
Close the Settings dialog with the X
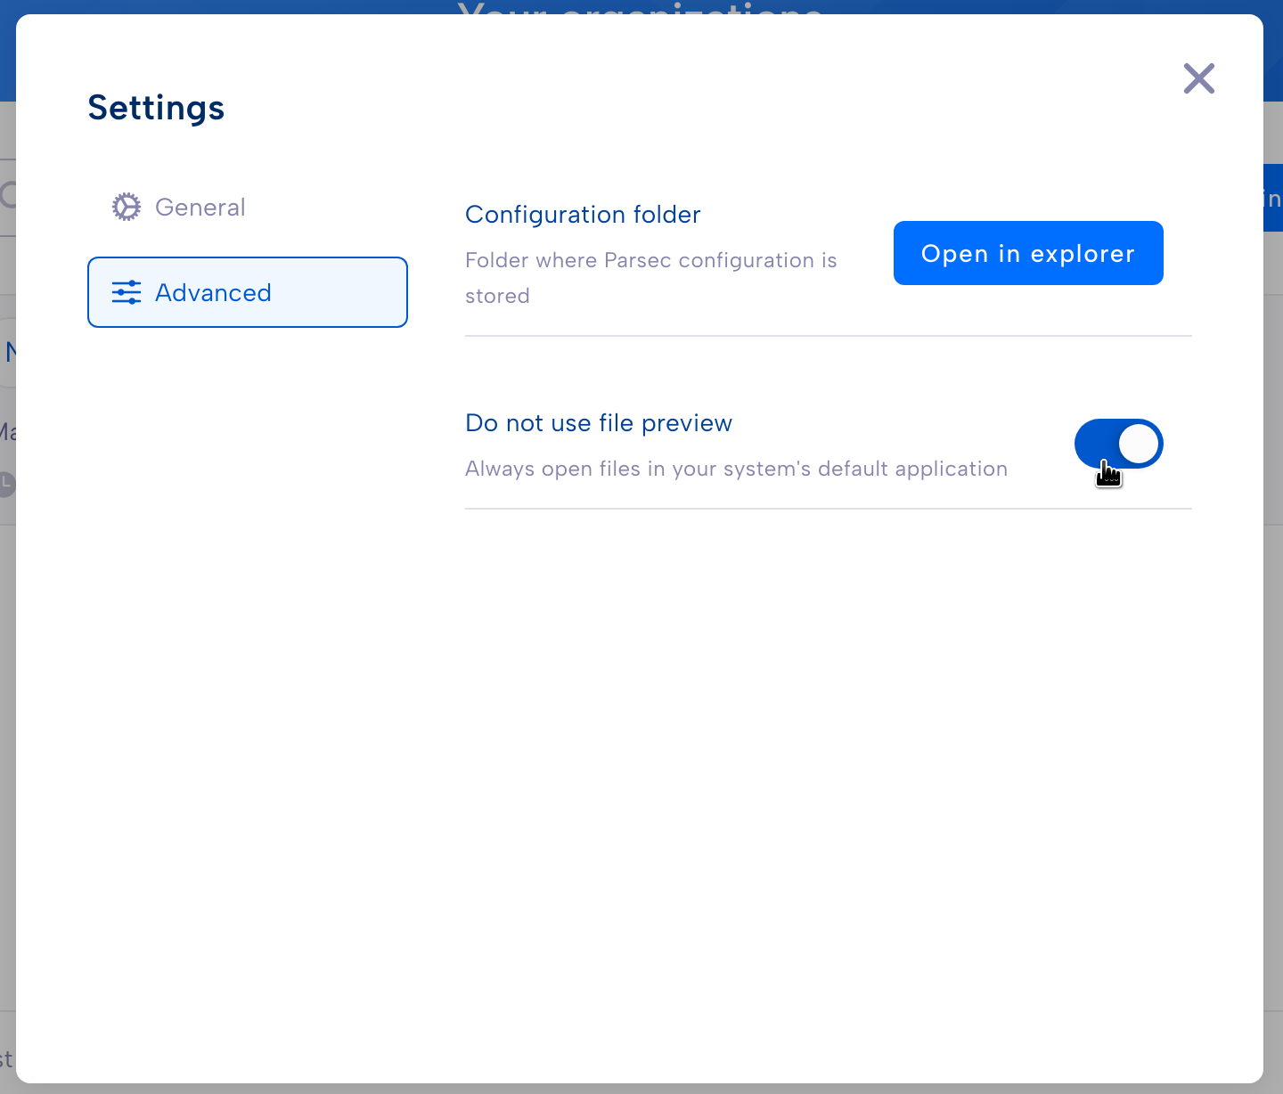click(1199, 78)
